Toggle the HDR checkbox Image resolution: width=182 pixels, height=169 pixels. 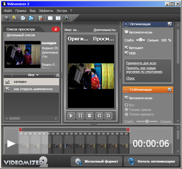coord(126,53)
